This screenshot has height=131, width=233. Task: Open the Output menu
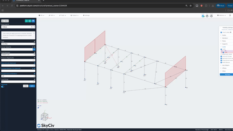75,15
